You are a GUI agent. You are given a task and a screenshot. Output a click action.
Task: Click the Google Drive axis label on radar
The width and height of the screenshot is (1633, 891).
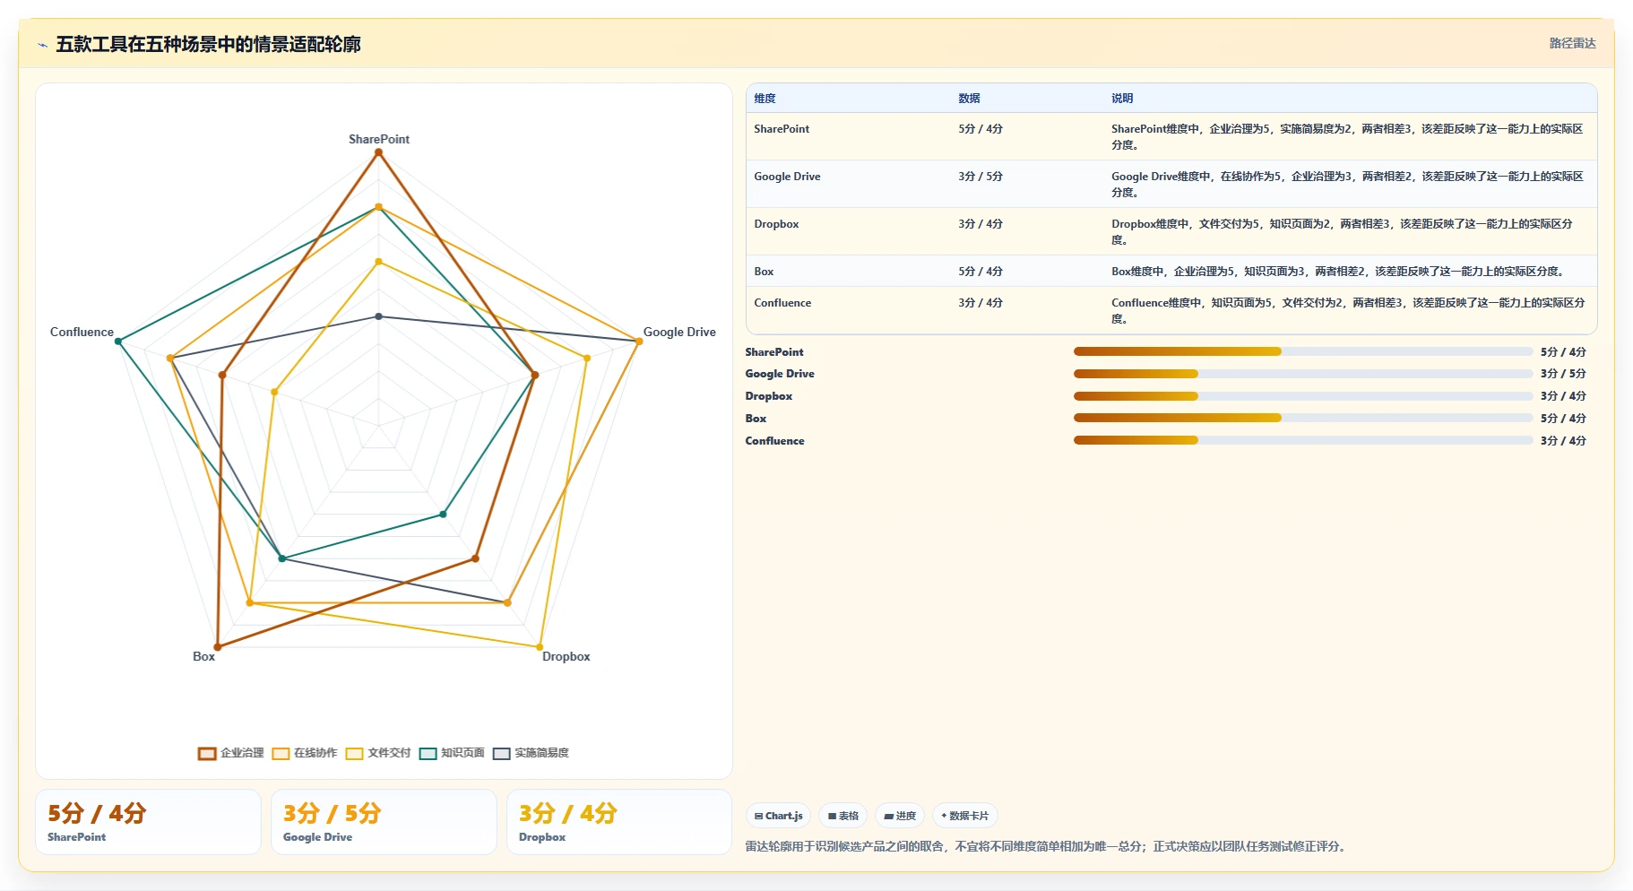[x=679, y=332]
